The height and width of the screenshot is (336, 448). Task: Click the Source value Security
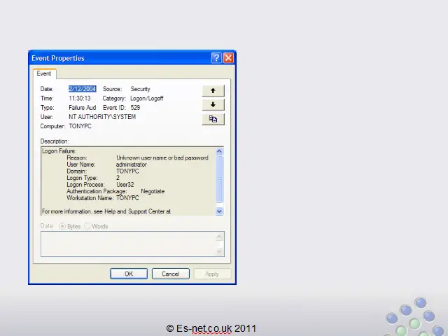click(x=140, y=89)
